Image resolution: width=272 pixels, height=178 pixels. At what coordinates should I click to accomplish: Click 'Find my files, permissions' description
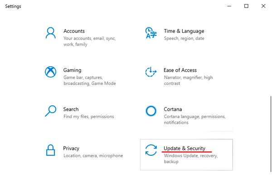(x=89, y=116)
